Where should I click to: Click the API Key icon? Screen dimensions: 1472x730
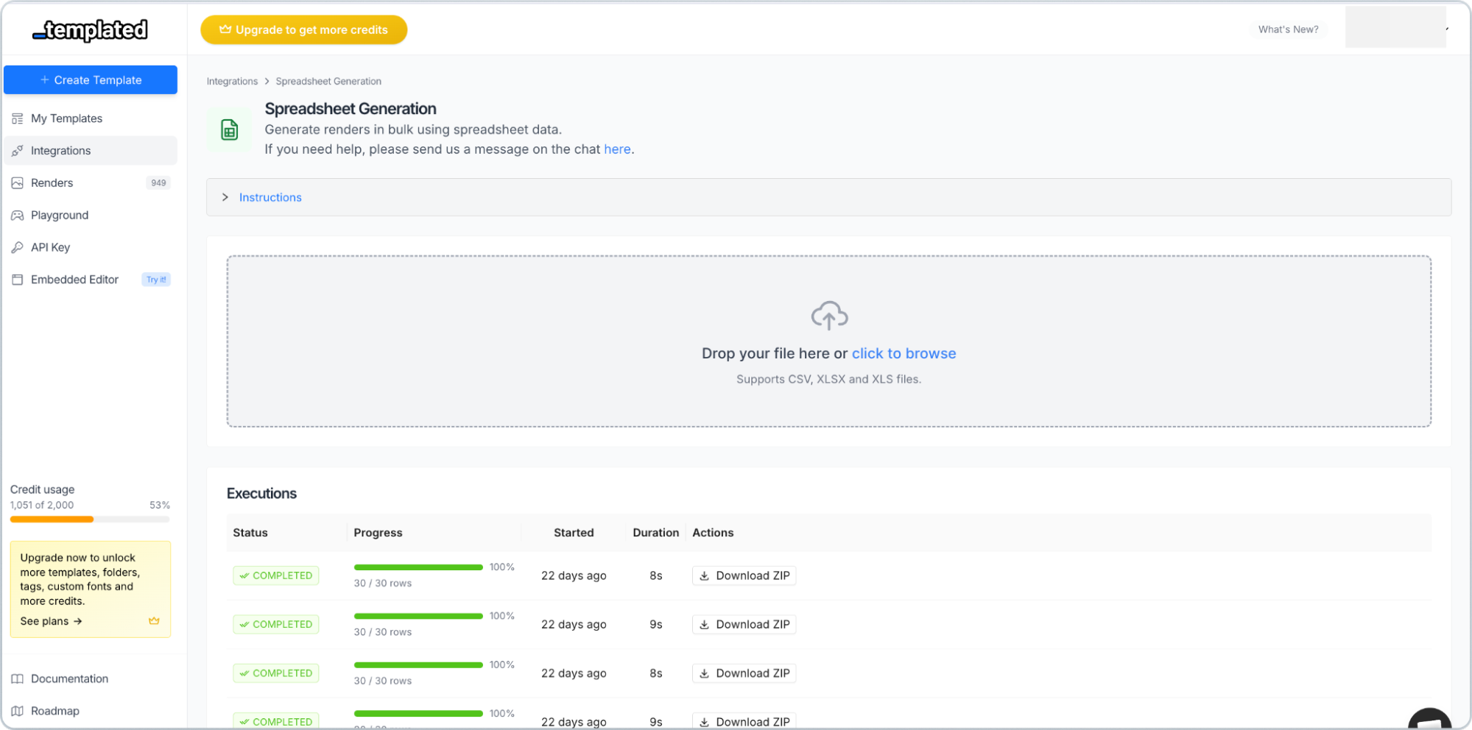point(18,248)
